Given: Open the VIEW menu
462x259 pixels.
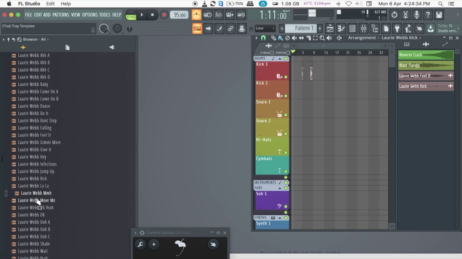Looking at the screenshot, I should tap(75, 15).
